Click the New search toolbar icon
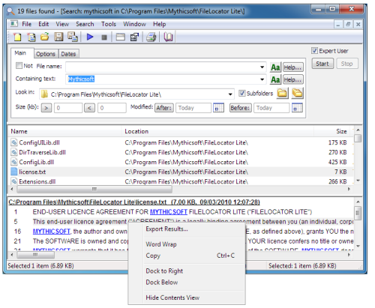 pyautogui.click(x=17, y=37)
